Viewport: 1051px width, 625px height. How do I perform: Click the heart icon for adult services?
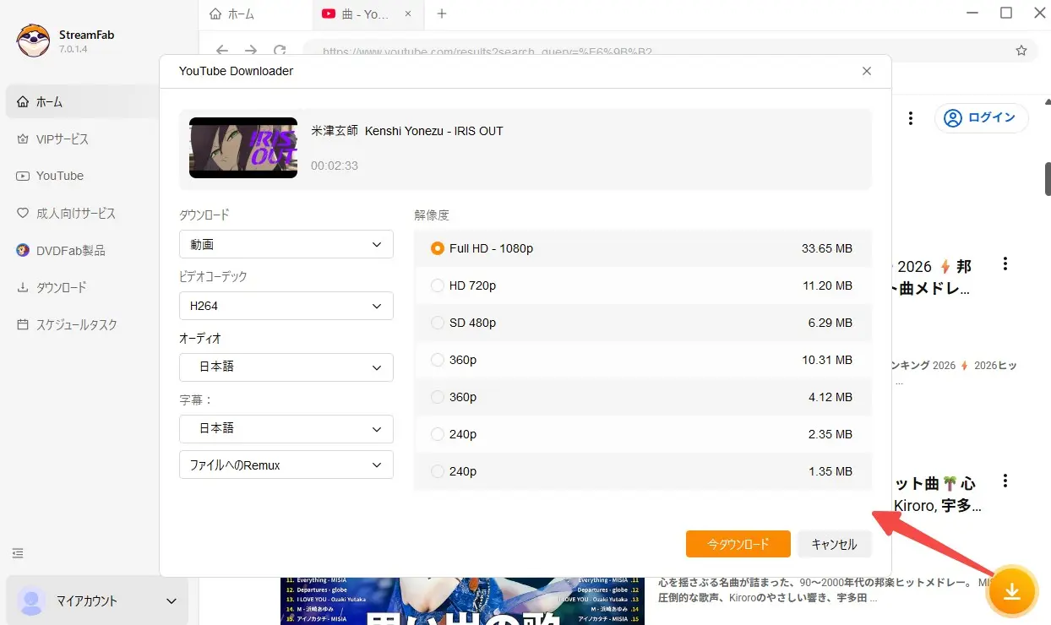(23, 213)
